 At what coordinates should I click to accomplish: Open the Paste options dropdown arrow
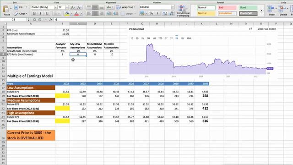tap(11, 9)
